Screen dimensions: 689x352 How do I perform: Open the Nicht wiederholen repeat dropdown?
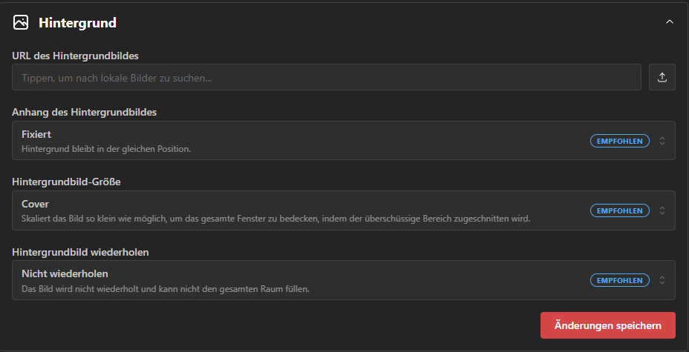coord(297,280)
